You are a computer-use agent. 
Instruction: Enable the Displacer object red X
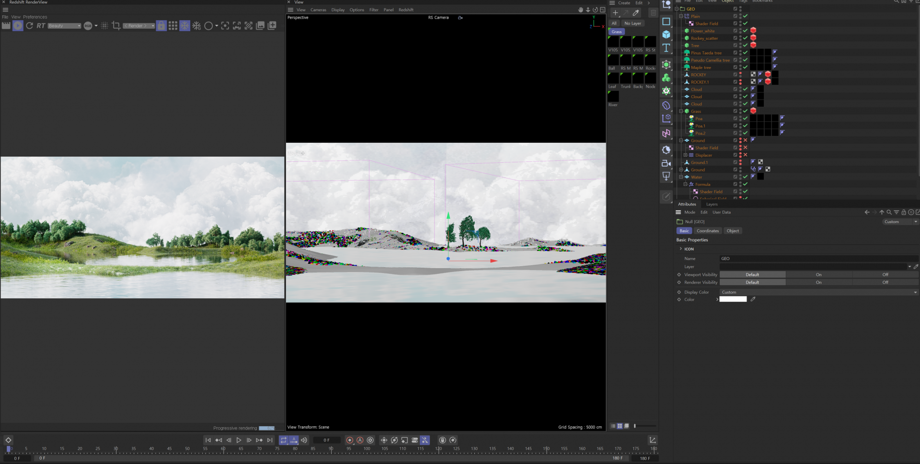click(745, 155)
